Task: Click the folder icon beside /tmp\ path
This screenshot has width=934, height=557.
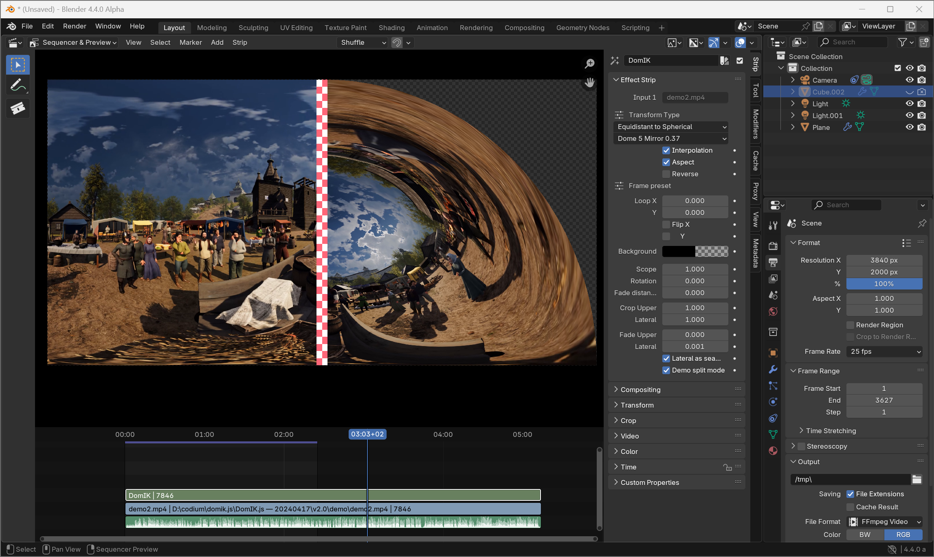Action: coord(916,479)
